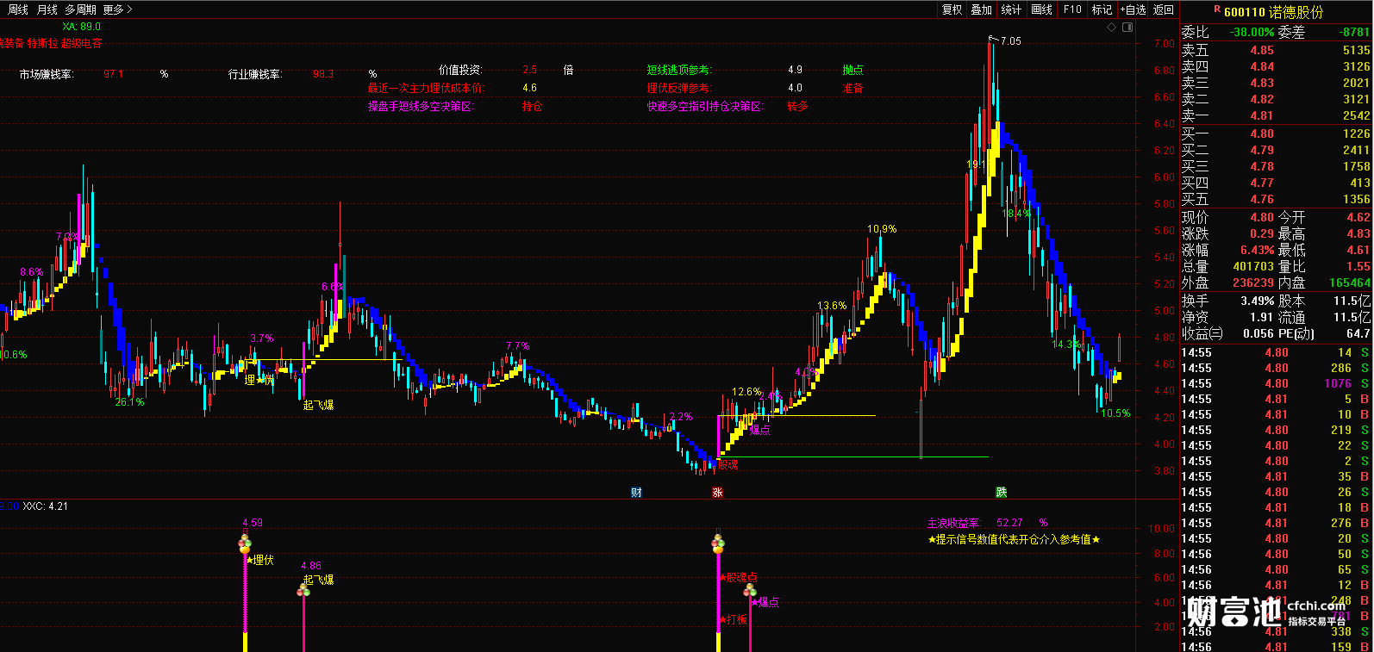Image resolution: width=1374 pixels, height=652 pixels.
Task: Select the 买五 bid row at 4.76
Action: [1276, 199]
